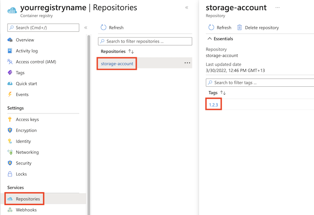This screenshot has height=215, width=314.
Task: Click the Locks padlock icon
Action: point(10,174)
